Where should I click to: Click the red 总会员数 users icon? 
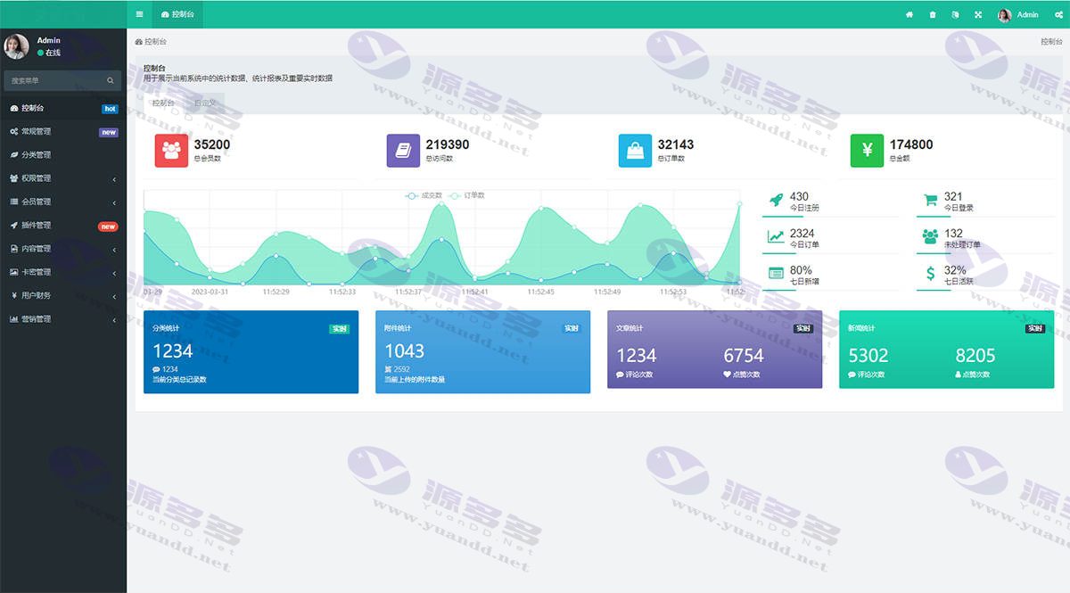(x=171, y=150)
